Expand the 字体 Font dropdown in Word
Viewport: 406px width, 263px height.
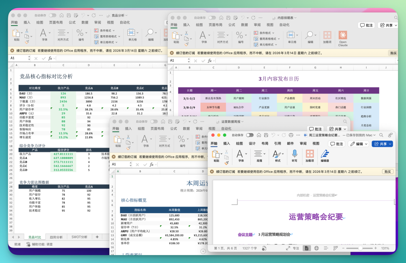[x=246, y=154]
